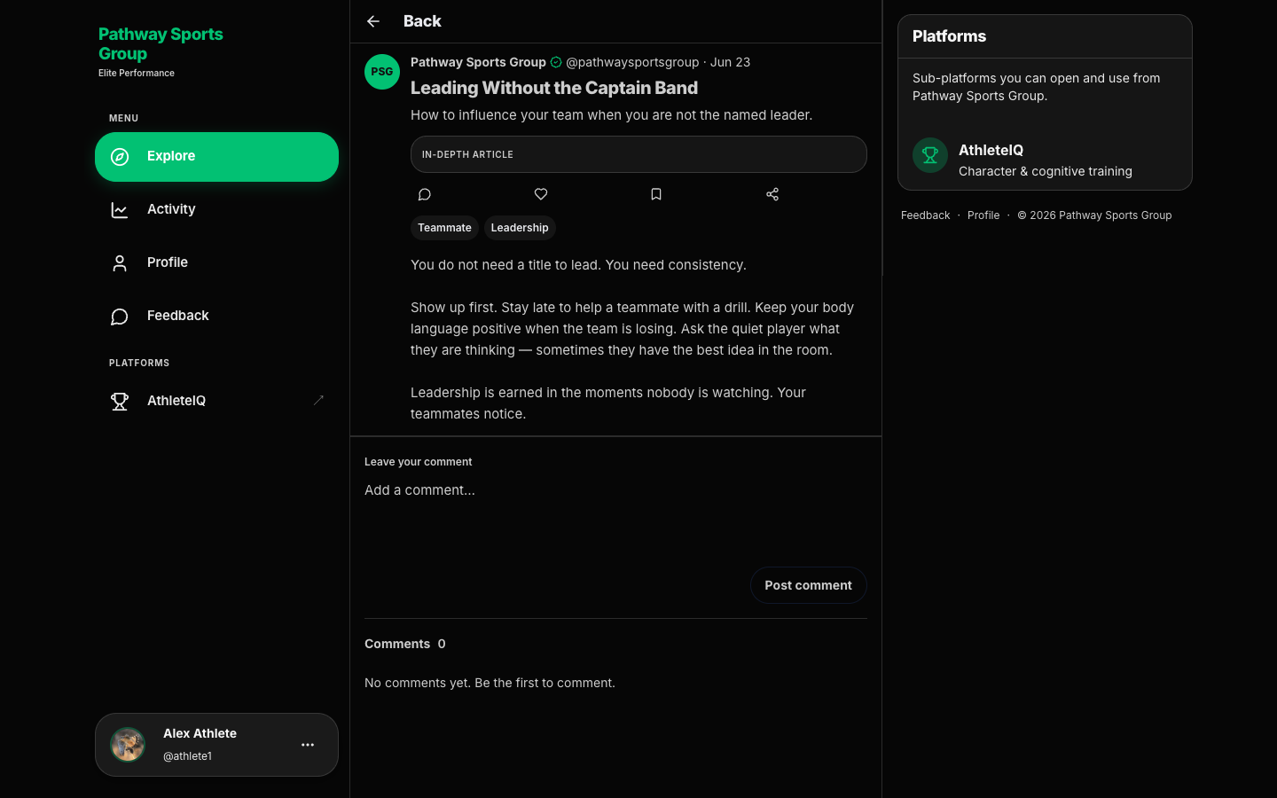The image size is (1277, 798).
Task: Open AthleteIQ under Platforms in sidebar
Action: coord(216,402)
